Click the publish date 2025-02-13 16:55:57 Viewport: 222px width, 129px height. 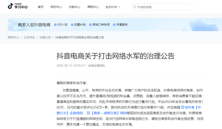pos(71,65)
